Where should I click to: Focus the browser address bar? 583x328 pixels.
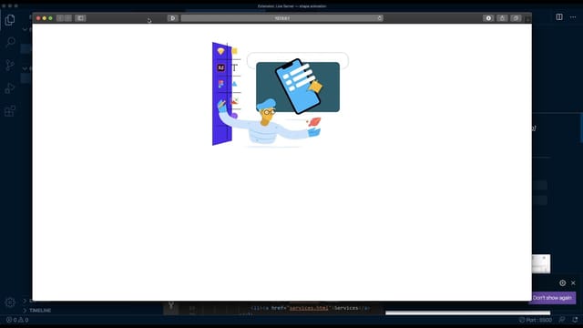click(x=281, y=18)
